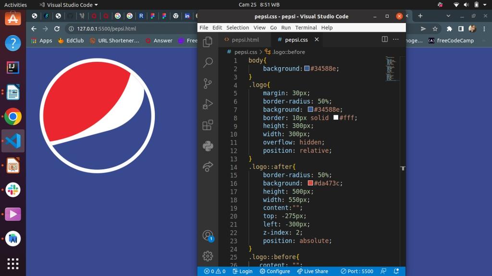Screen dimensions: 492x276
Task: Click line number 14 in gutter
Action: (x=234, y=167)
